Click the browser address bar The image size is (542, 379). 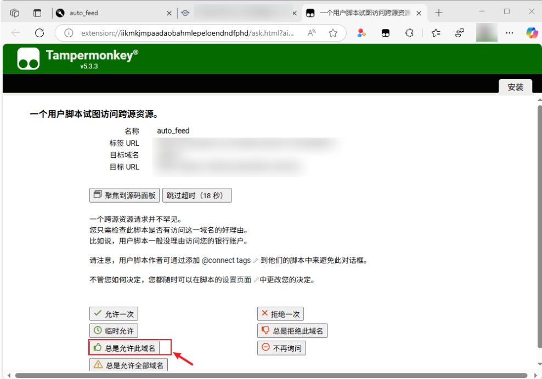pos(187,33)
